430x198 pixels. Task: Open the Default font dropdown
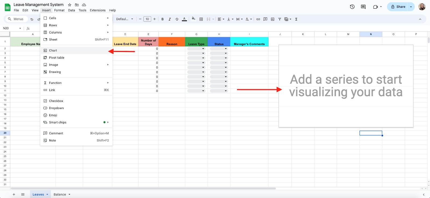point(124,19)
